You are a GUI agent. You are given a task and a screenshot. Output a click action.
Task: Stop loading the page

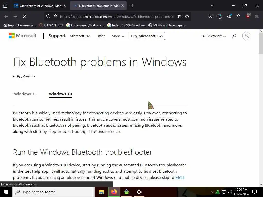coord(25,16)
